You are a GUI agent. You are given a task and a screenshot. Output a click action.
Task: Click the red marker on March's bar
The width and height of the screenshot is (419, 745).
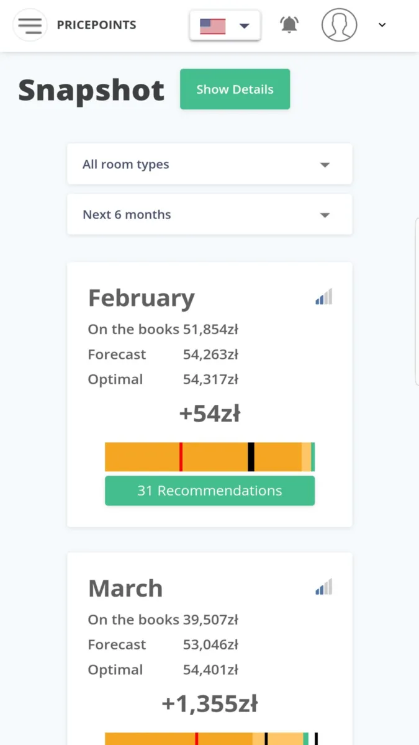click(196, 739)
